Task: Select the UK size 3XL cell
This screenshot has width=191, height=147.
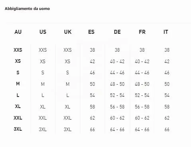Action: pyautogui.click(x=67, y=130)
